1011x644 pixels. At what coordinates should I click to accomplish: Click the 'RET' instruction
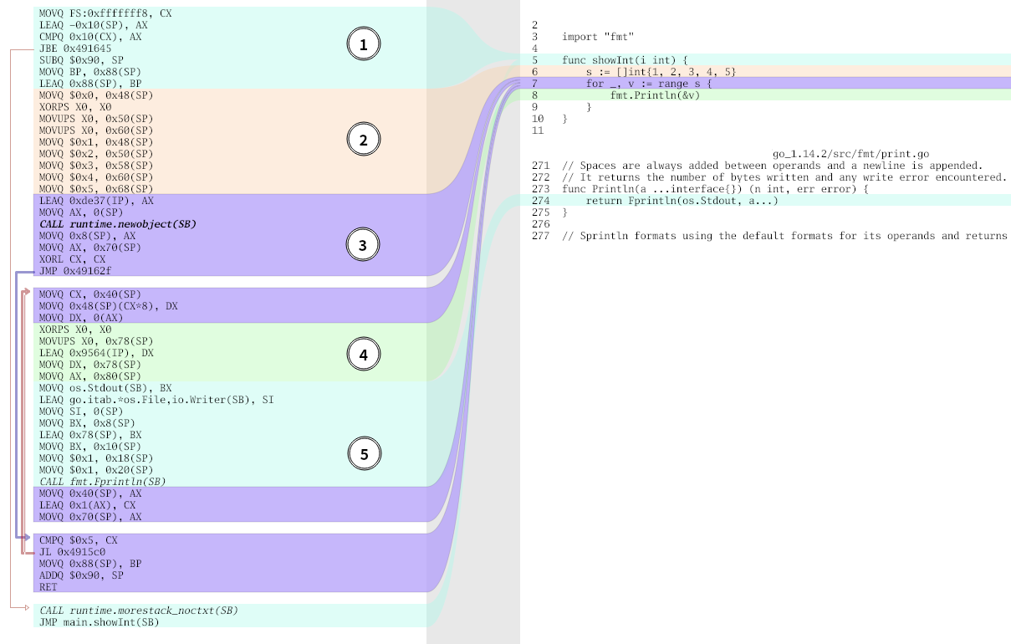49,587
